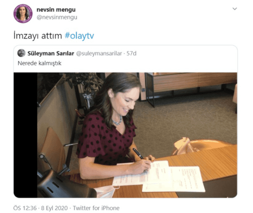
Task: Select the face mask on the table
Action: (106, 191)
